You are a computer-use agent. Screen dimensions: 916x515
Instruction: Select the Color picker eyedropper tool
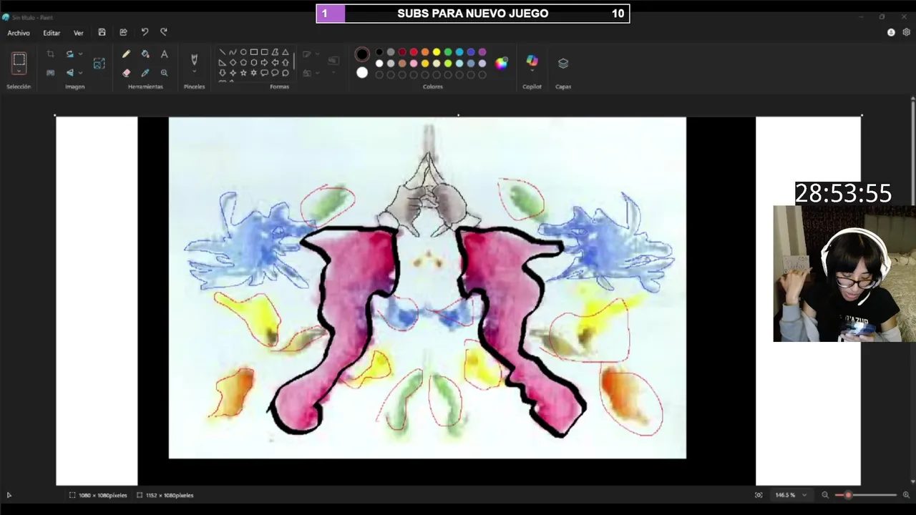(145, 73)
